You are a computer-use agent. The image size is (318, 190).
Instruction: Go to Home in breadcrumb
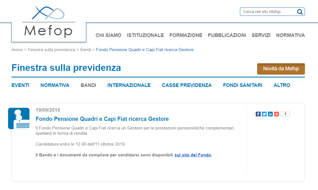pyautogui.click(x=17, y=50)
